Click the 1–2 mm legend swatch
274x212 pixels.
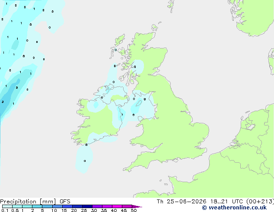click(27, 206)
